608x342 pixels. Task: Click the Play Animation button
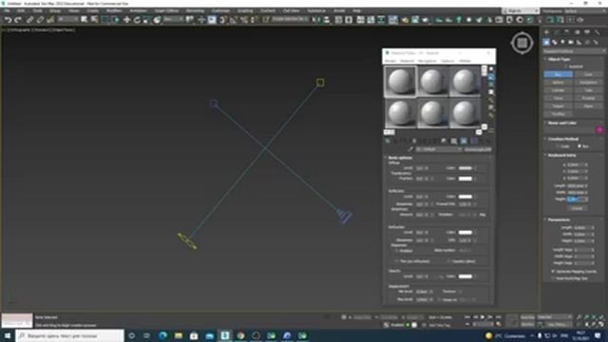coord(483,317)
